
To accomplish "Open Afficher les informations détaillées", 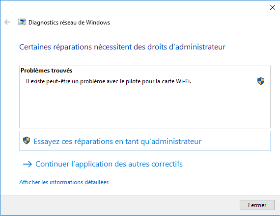I will point(64,182).
